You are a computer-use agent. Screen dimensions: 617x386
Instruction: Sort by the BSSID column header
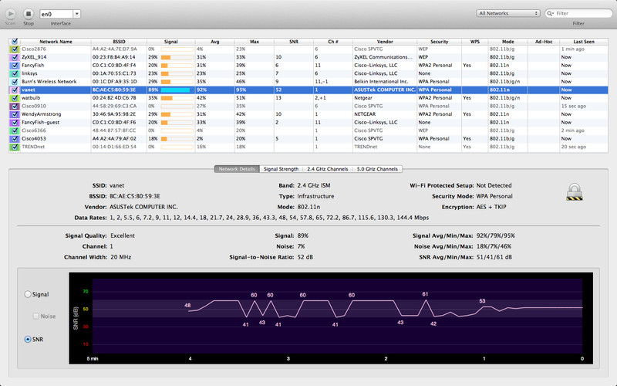(119, 42)
